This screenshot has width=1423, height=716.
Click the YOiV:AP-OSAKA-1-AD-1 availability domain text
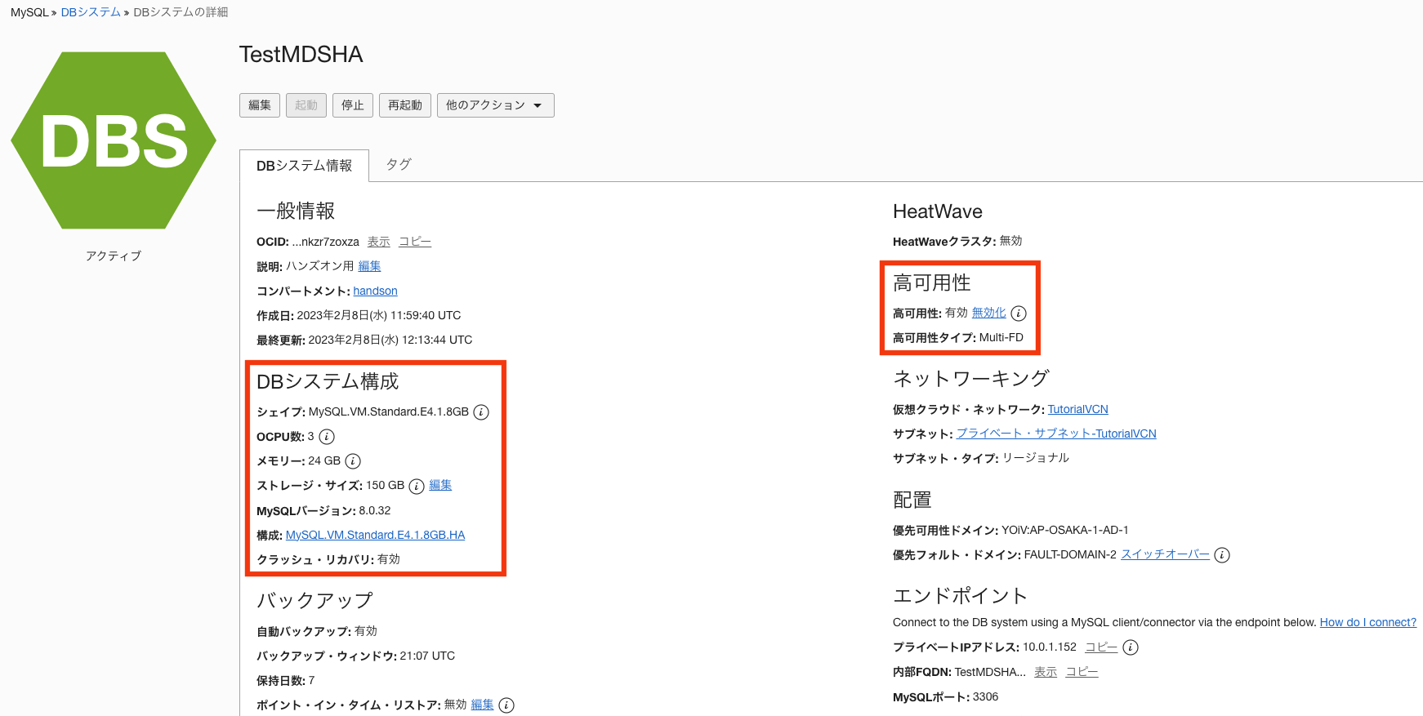[1065, 530]
